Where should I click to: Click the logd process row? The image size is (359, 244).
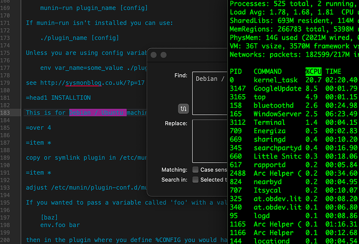tap(294, 215)
